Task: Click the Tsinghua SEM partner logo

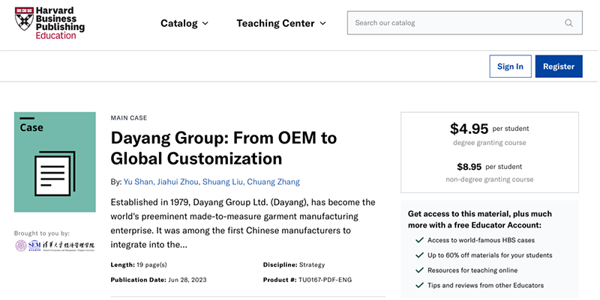Action: tap(55, 246)
